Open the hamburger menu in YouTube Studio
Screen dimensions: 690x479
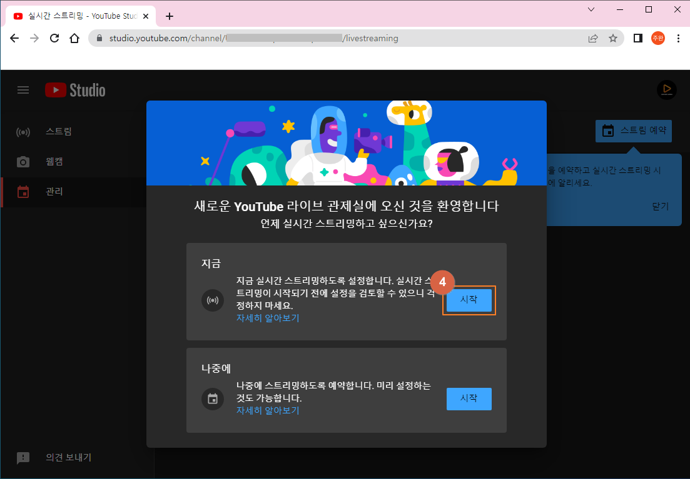[23, 90]
